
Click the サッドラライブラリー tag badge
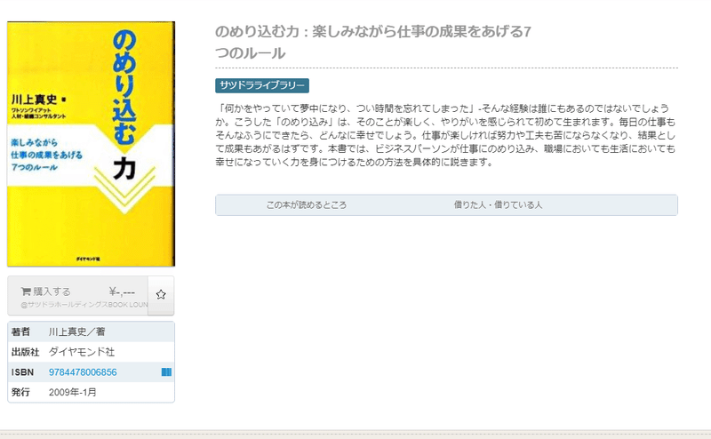(262, 85)
